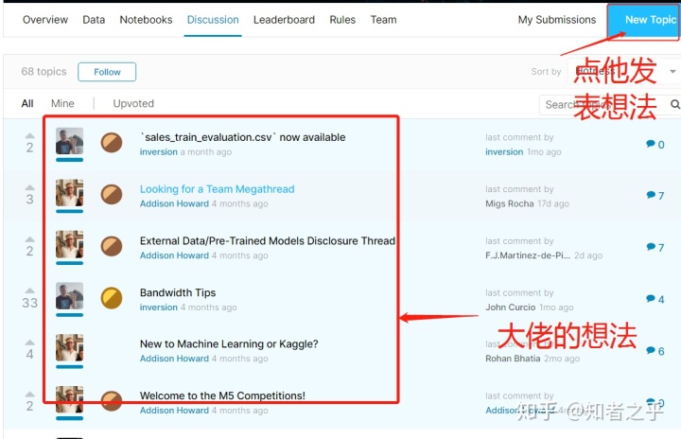Select the Discussion tab
This screenshot has height=439, width=681.
tap(213, 20)
